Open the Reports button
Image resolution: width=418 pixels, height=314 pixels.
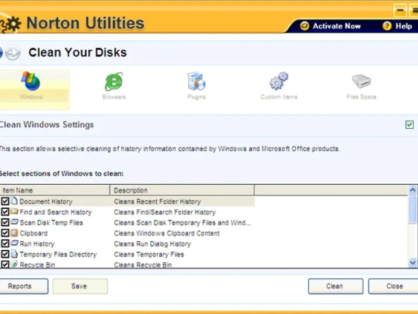[x=24, y=286]
